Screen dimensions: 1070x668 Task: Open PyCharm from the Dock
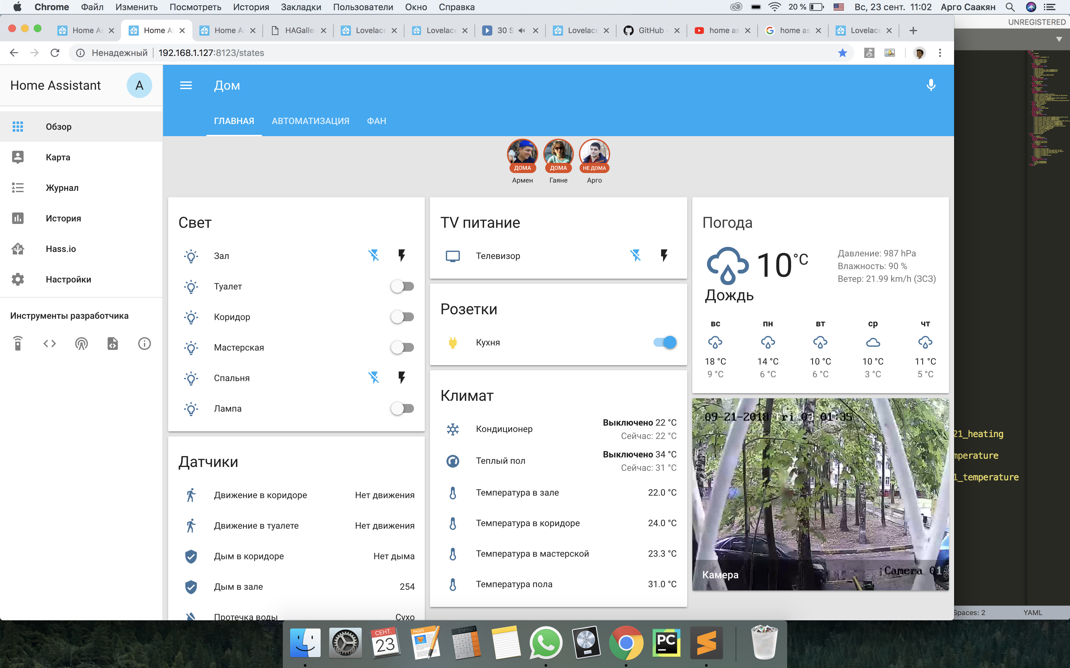(666, 643)
